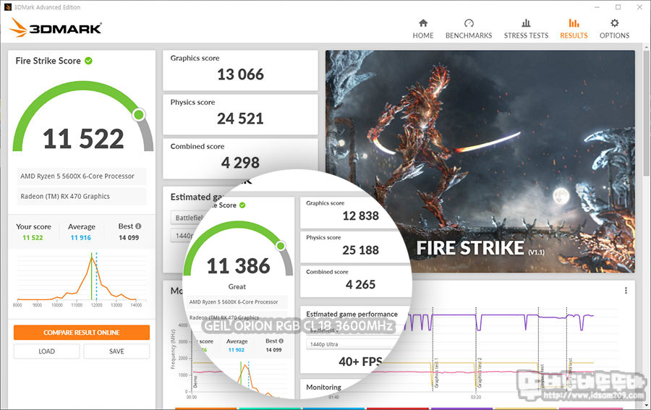Click the LOAD button

coord(46,351)
